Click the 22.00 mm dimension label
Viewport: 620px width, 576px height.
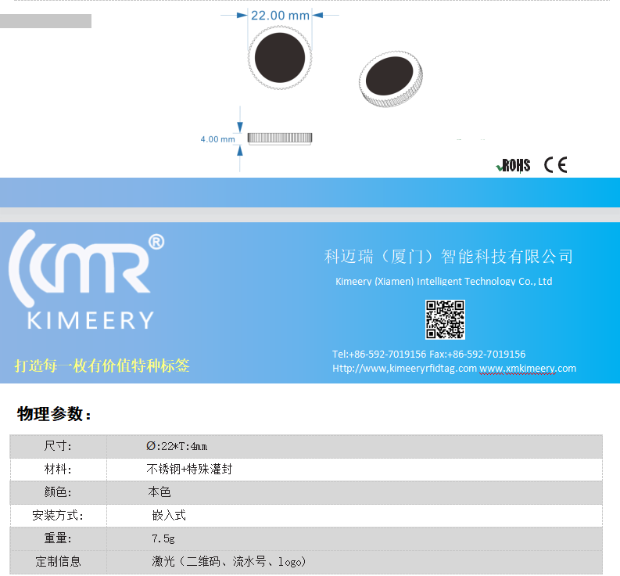(x=280, y=15)
